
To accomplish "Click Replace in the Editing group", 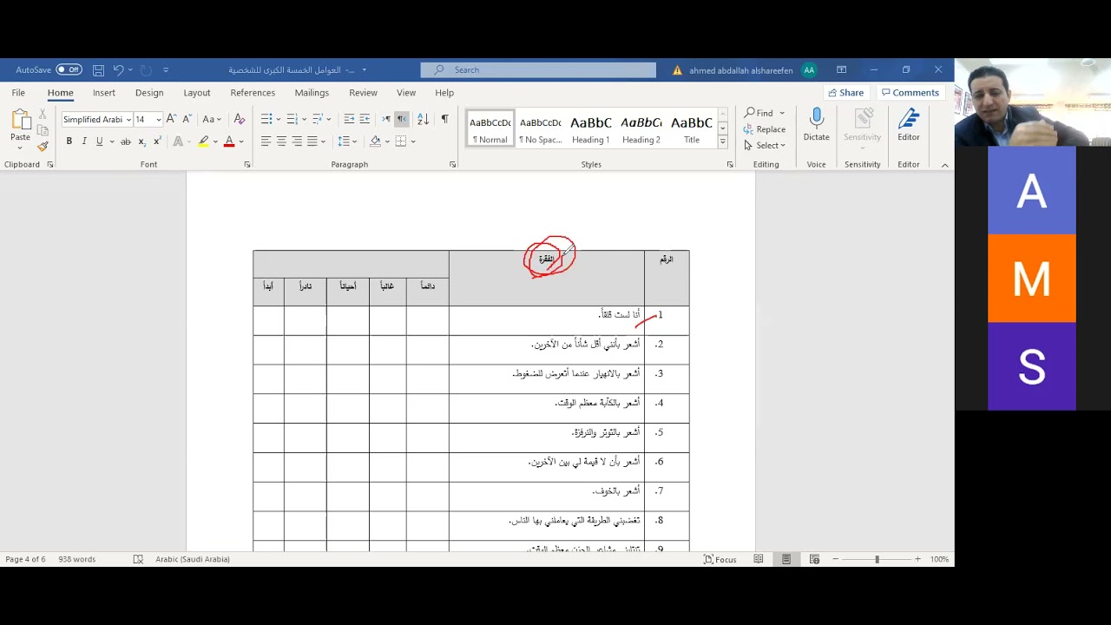I will (x=764, y=129).
